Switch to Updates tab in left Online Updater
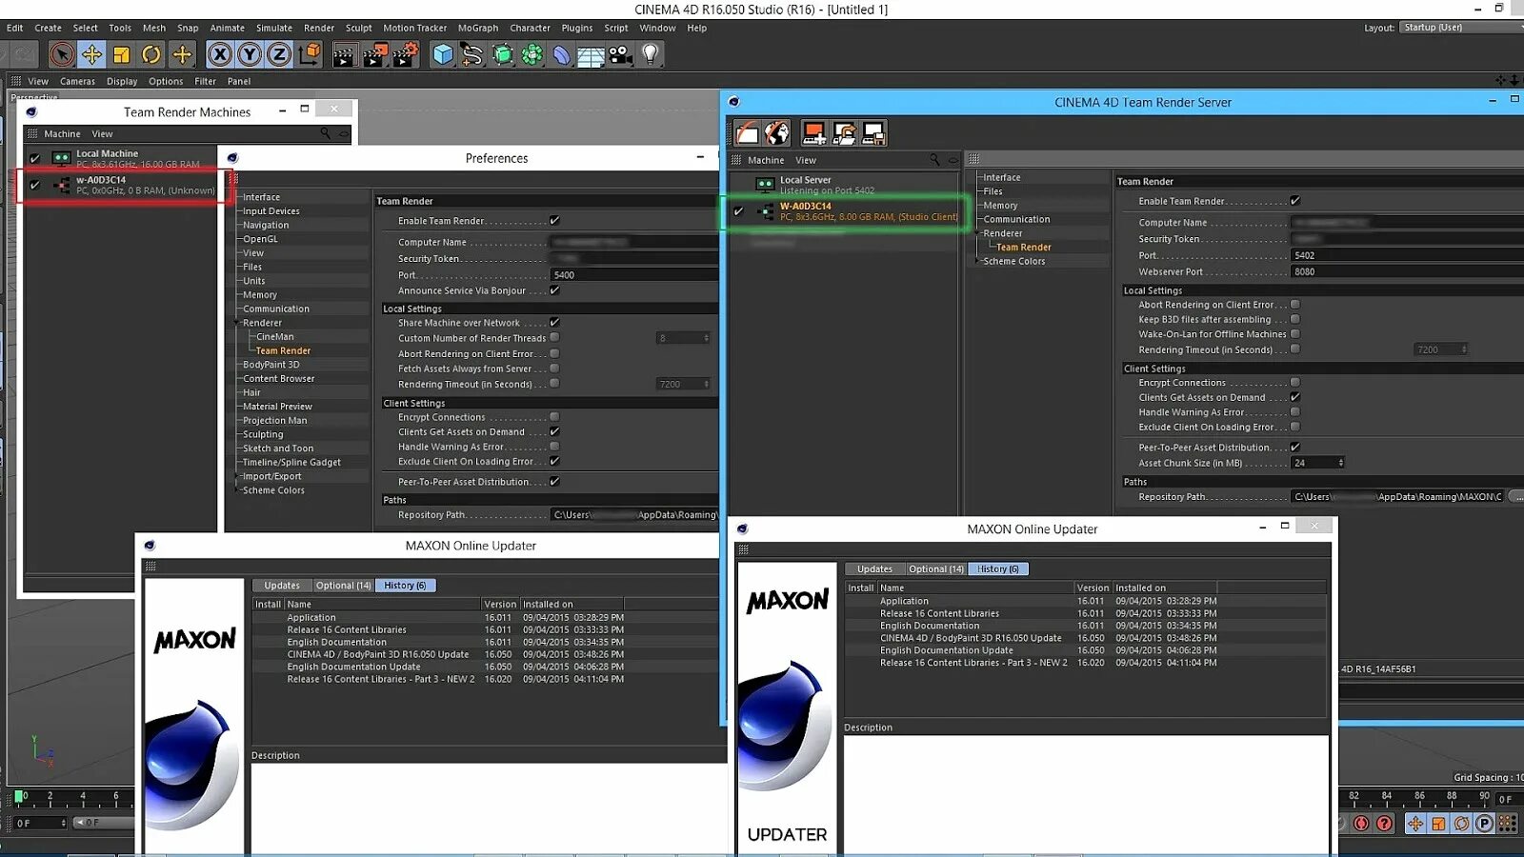This screenshot has width=1524, height=857. tap(282, 586)
